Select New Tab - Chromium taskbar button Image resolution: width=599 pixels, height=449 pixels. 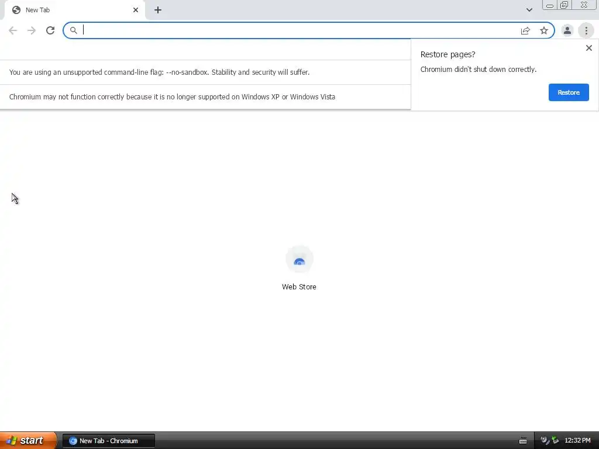click(x=108, y=441)
